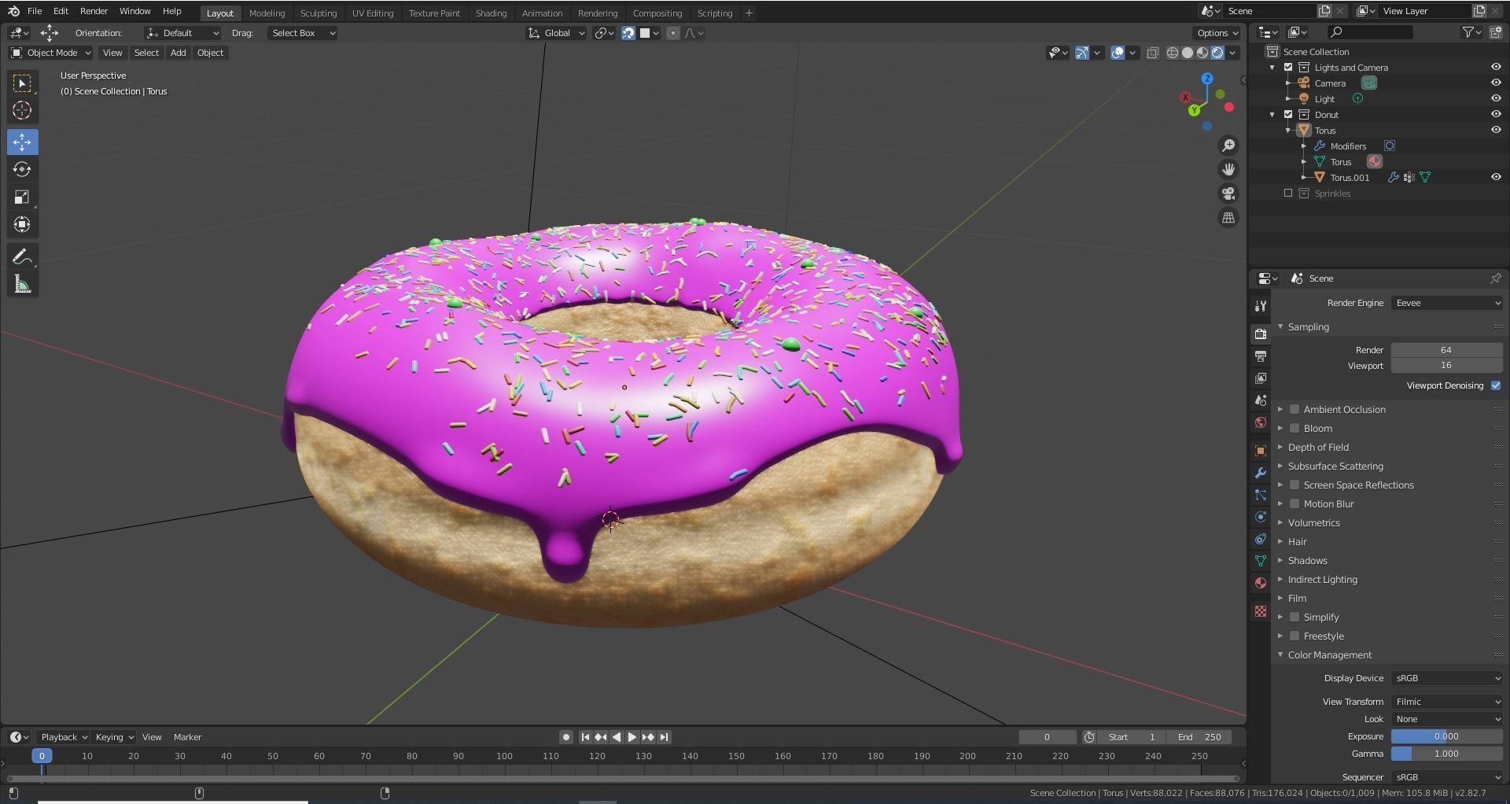Select the Select Box tool in toolbar
1510x804 pixels.
point(22,83)
